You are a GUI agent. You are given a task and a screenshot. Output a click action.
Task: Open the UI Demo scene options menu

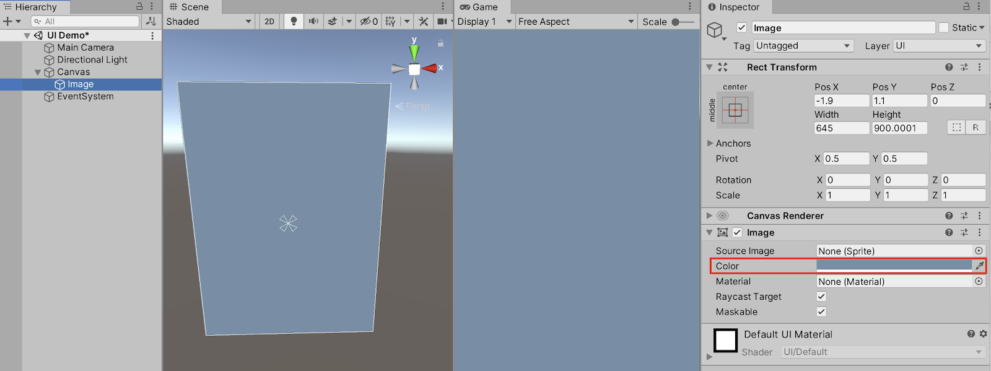(x=152, y=35)
